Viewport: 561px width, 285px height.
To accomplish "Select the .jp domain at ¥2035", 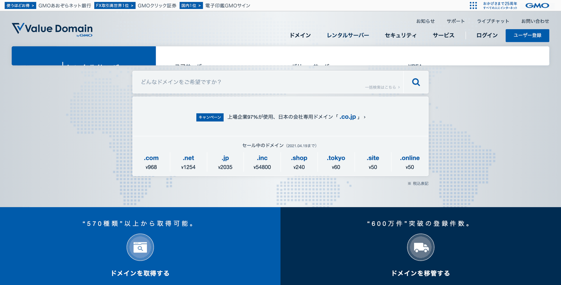I will 225,162.
